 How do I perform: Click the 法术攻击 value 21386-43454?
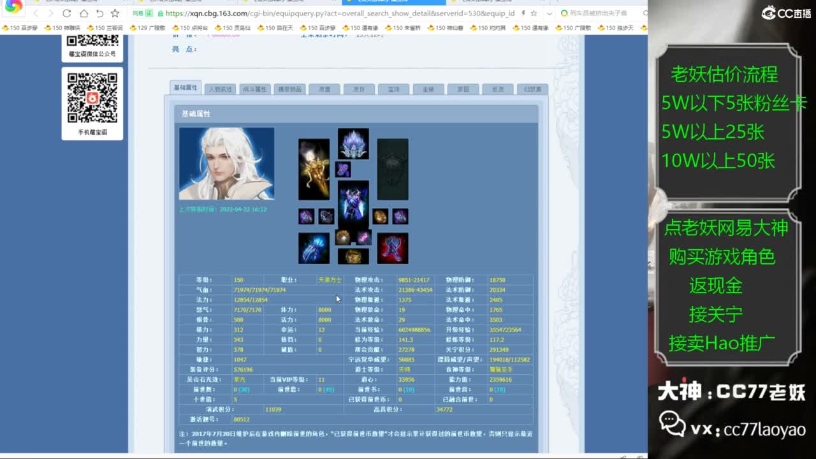point(416,290)
